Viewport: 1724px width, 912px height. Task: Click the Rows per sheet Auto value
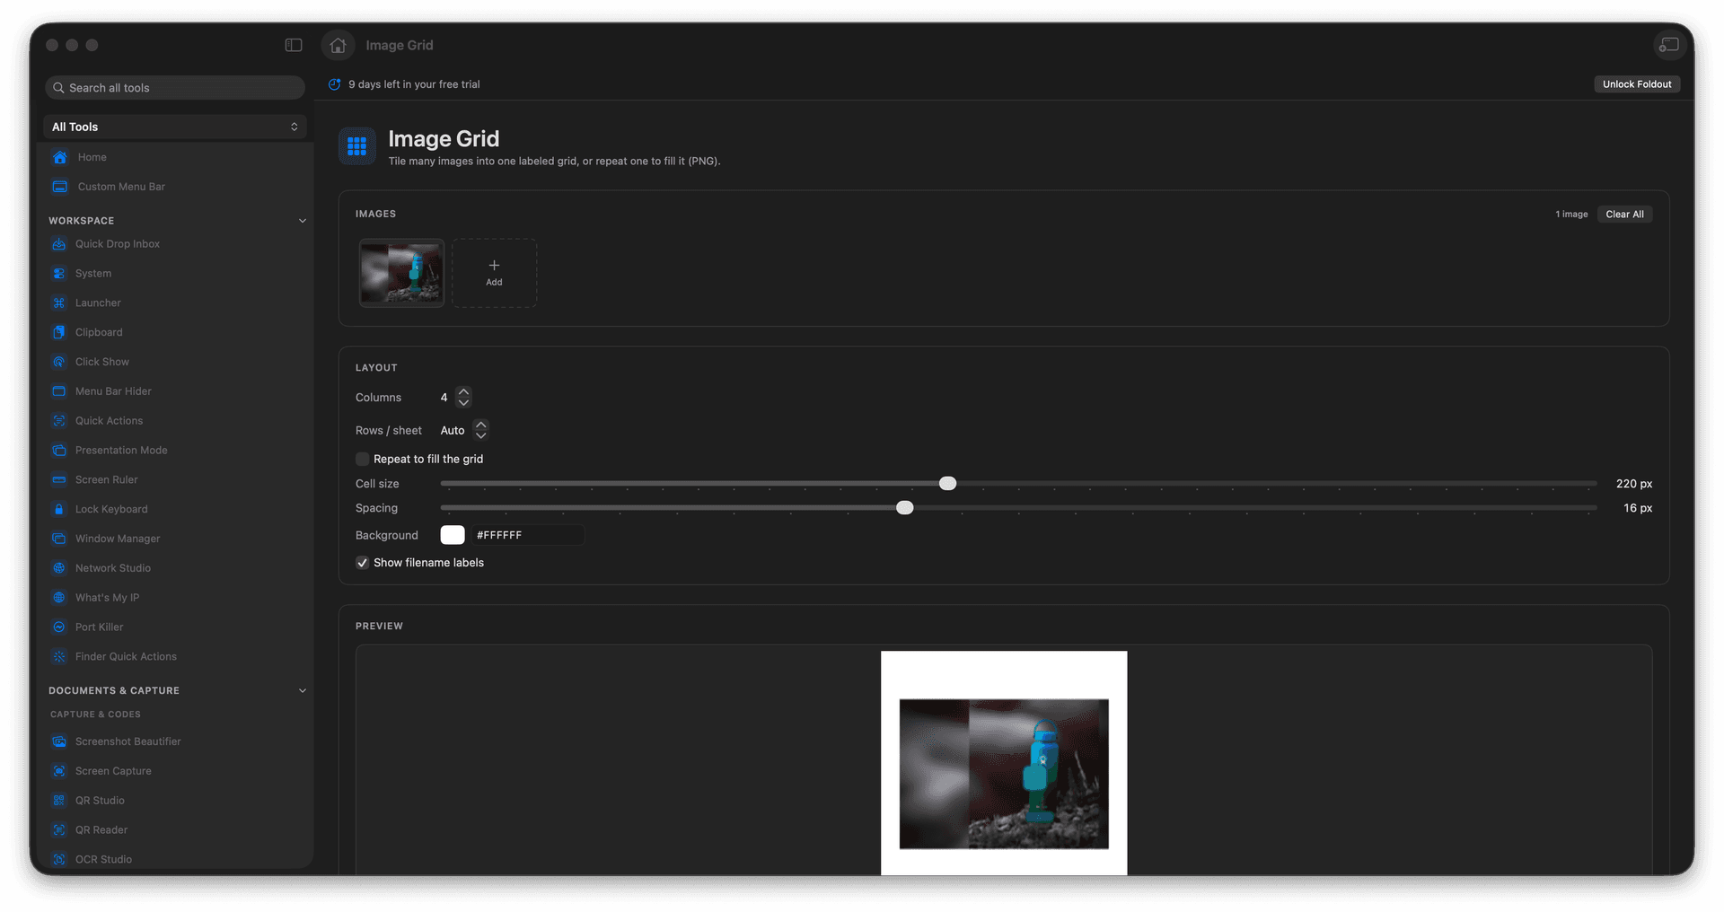[x=453, y=431]
